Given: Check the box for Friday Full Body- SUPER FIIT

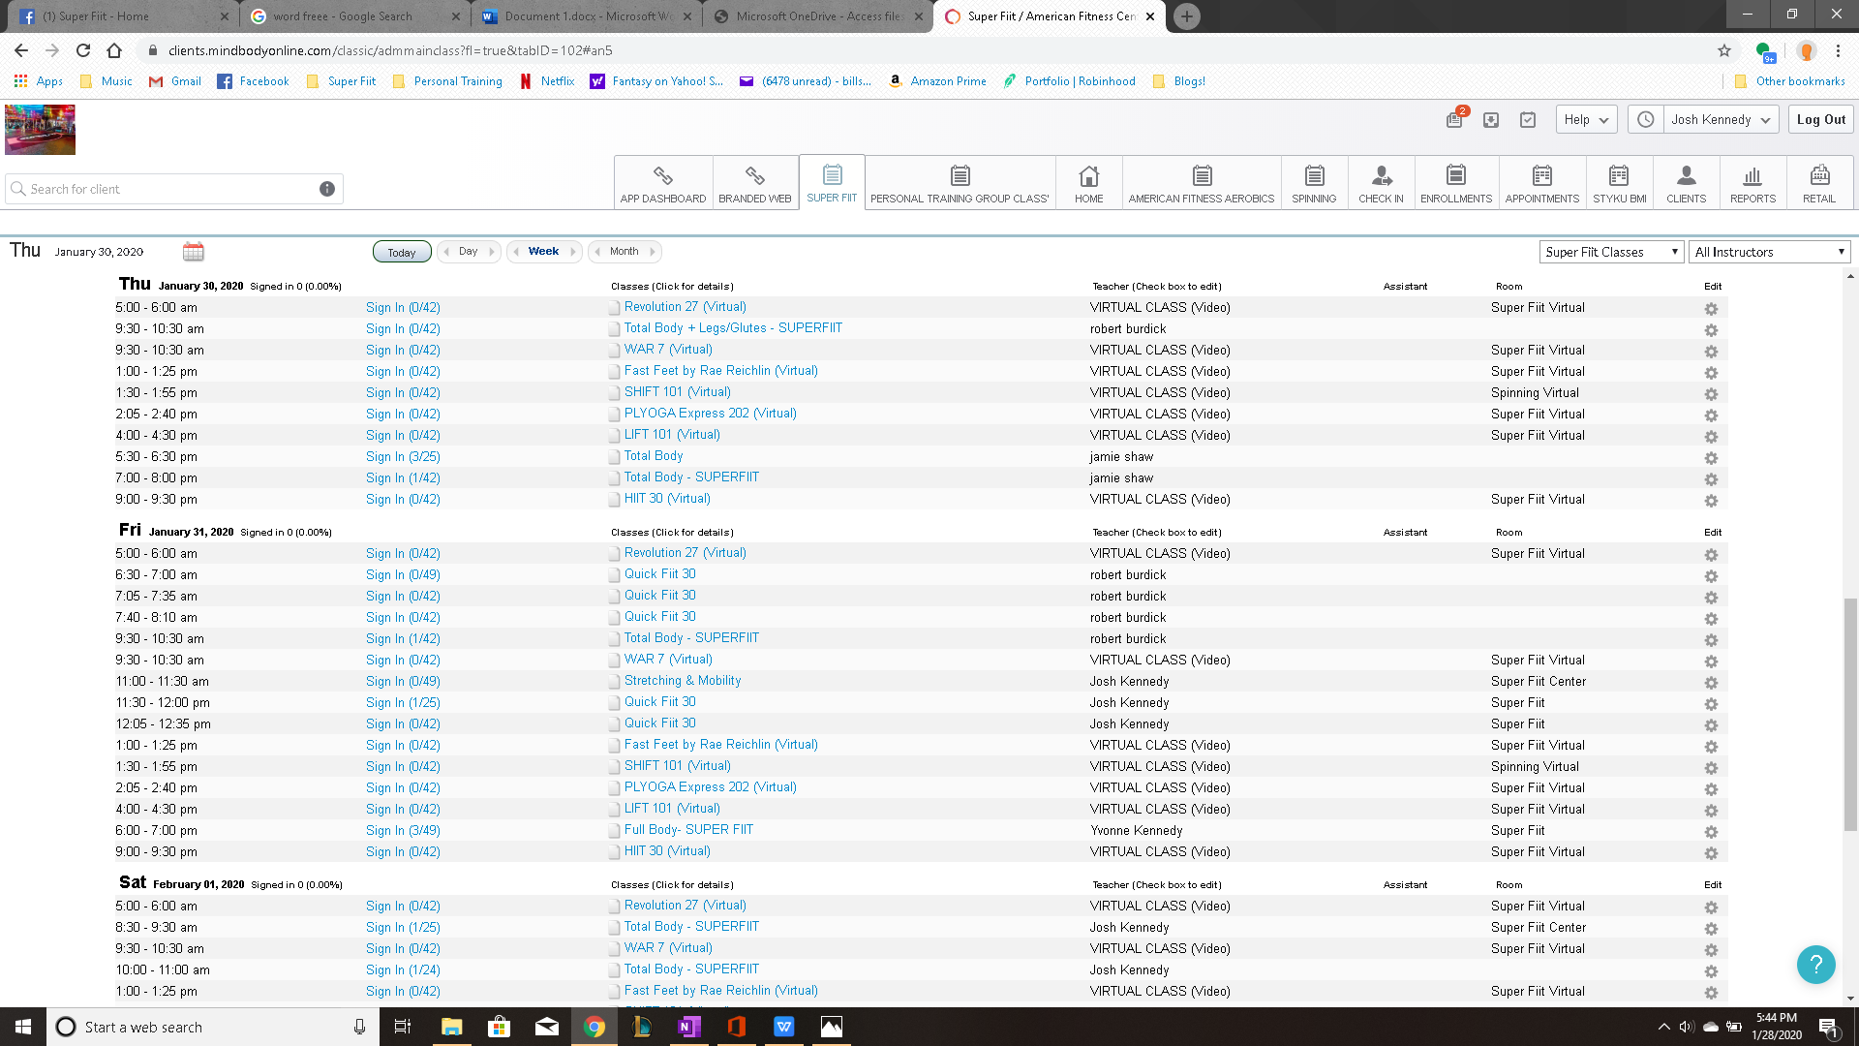Looking at the screenshot, I should [x=614, y=831].
